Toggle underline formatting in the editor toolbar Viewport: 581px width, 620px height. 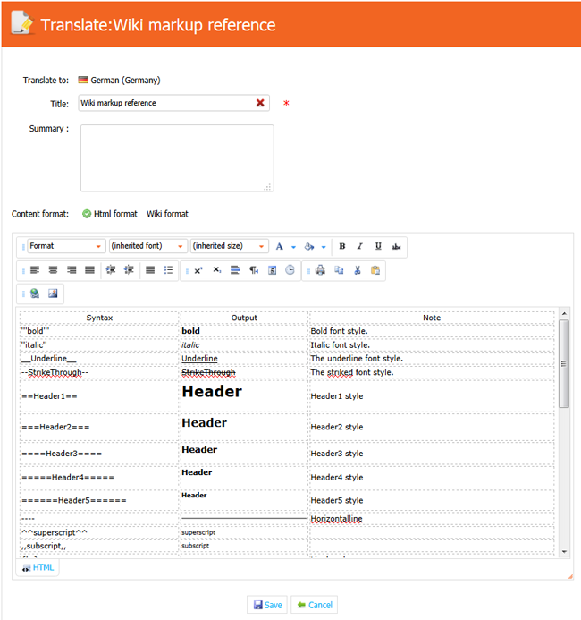click(x=378, y=246)
